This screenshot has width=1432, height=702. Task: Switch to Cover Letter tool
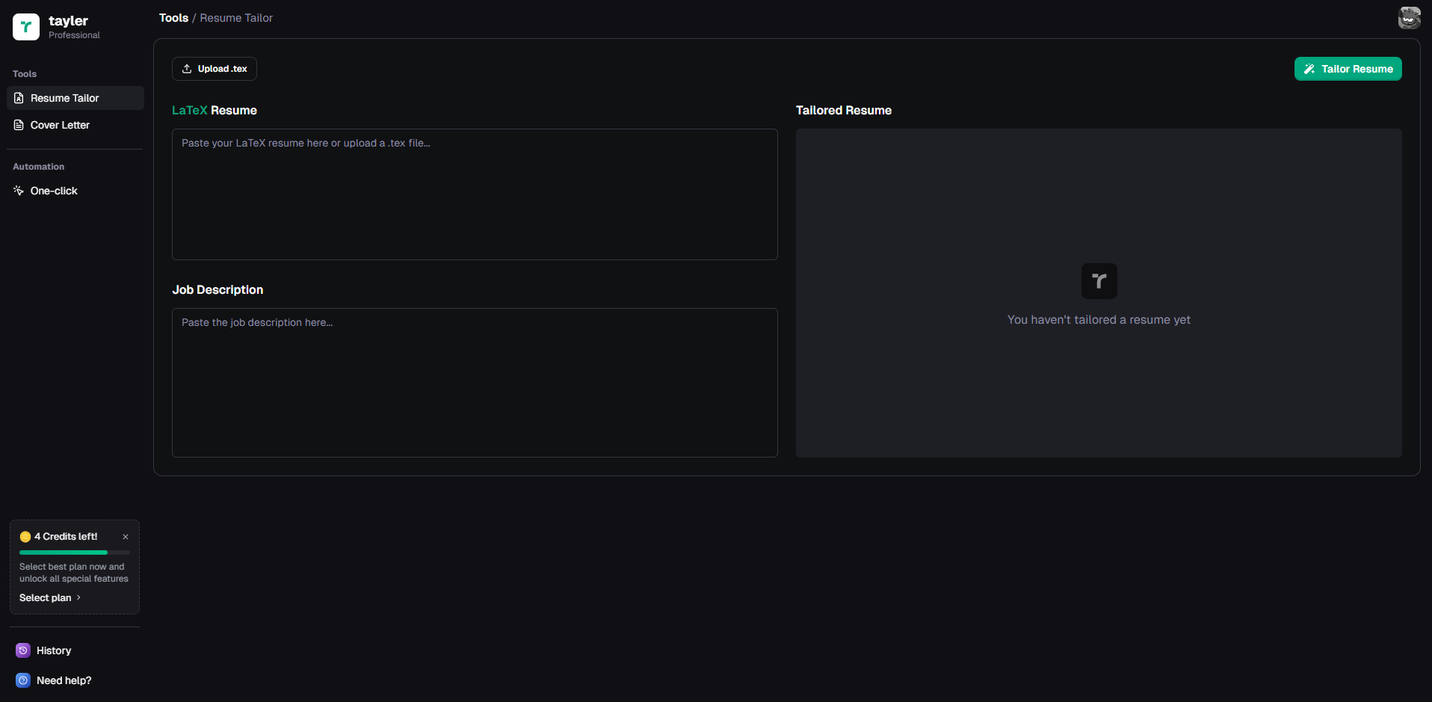(60, 125)
